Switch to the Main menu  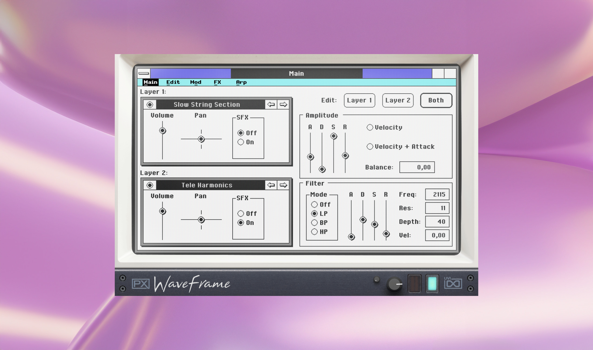tap(150, 82)
